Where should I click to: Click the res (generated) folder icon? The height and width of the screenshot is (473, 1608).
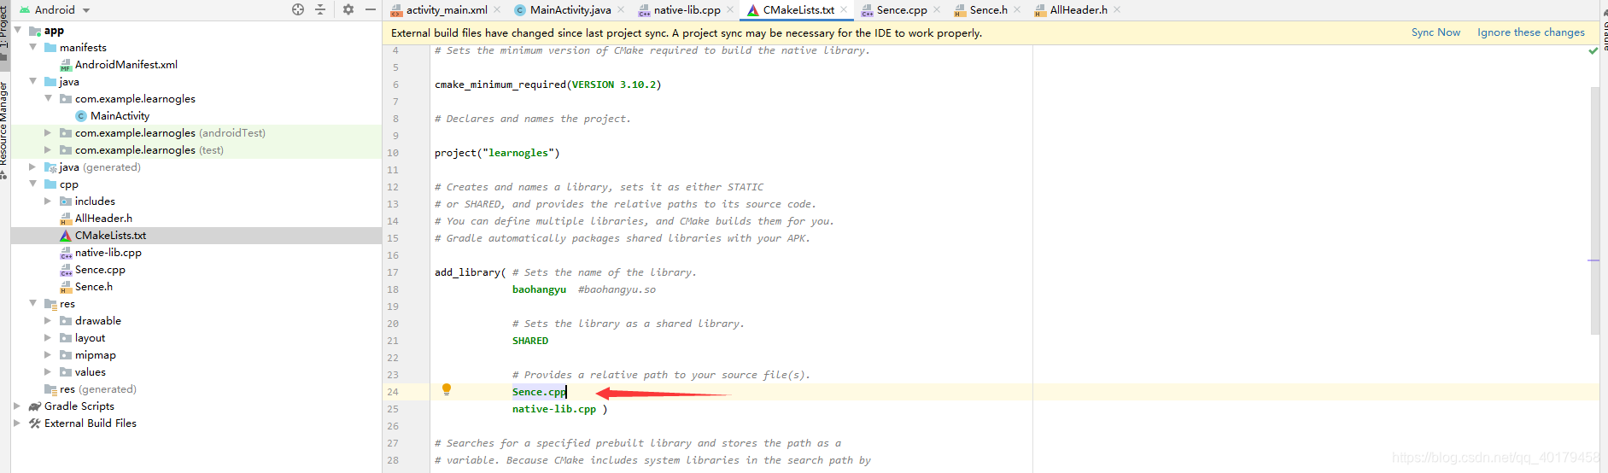click(50, 389)
